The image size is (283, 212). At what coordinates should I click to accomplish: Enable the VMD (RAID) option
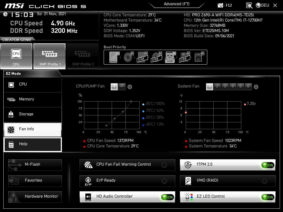(264, 181)
